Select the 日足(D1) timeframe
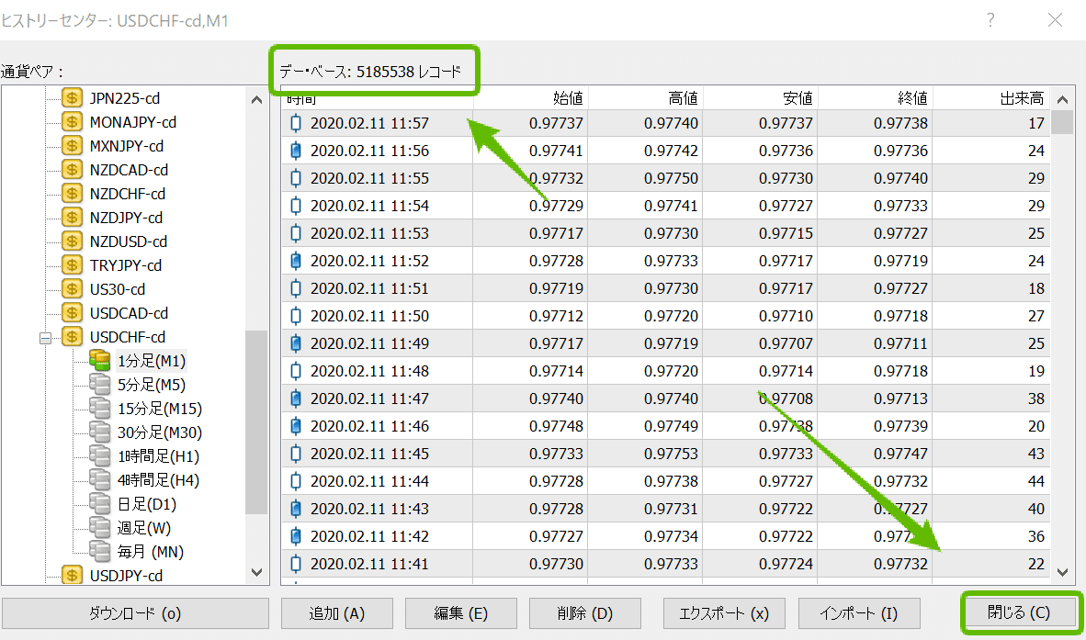 click(146, 504)
